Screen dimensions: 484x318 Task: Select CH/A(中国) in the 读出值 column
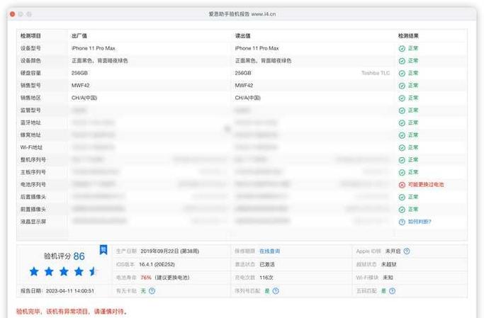(x=247, y=98)
